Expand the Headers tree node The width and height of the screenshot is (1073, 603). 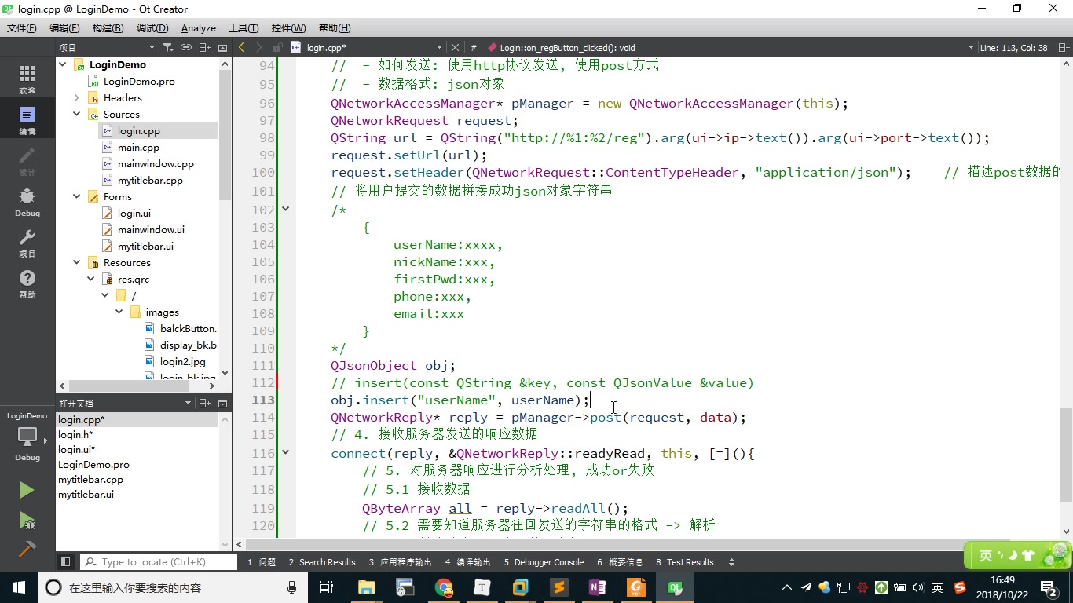pos(75,97)
